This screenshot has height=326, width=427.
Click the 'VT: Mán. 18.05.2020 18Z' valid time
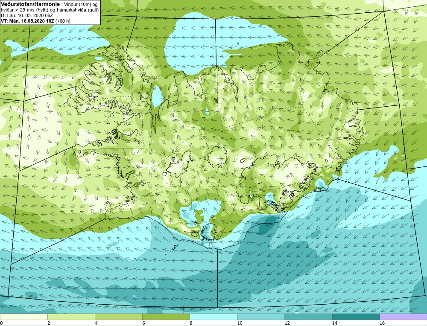(x=27, y=21)
